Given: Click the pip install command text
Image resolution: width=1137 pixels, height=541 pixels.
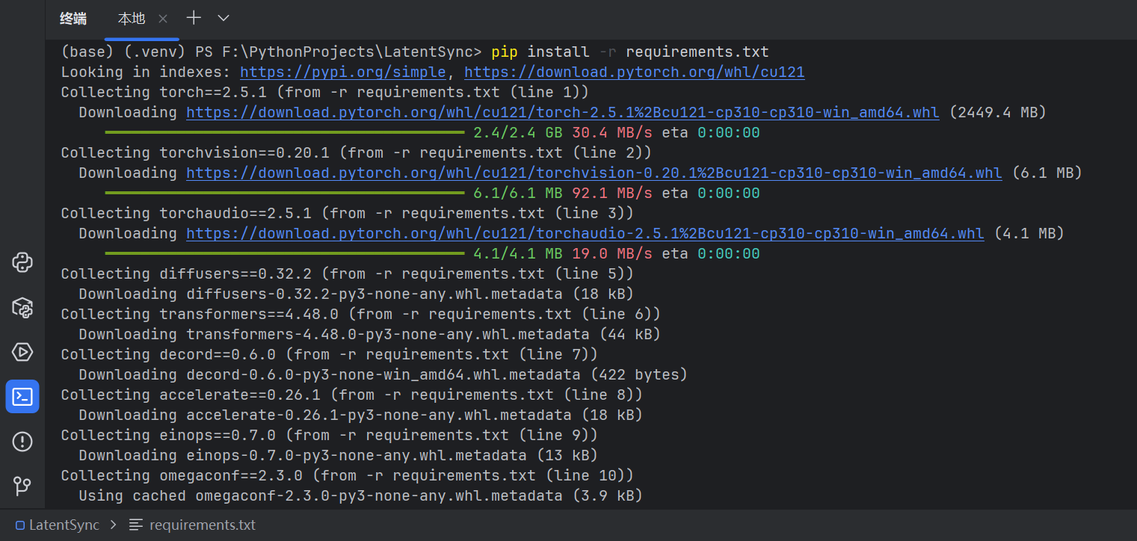Looking at the screenshot, I should (x=630, y=52).
